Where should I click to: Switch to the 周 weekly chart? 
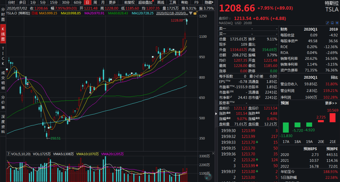click(95, 3)
